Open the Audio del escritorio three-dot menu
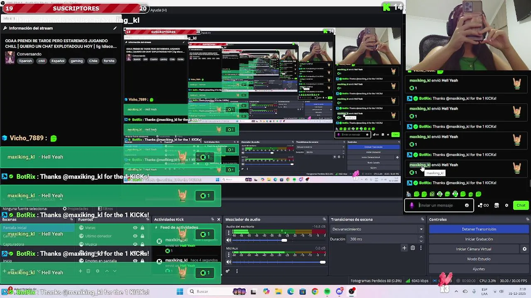 229,233
